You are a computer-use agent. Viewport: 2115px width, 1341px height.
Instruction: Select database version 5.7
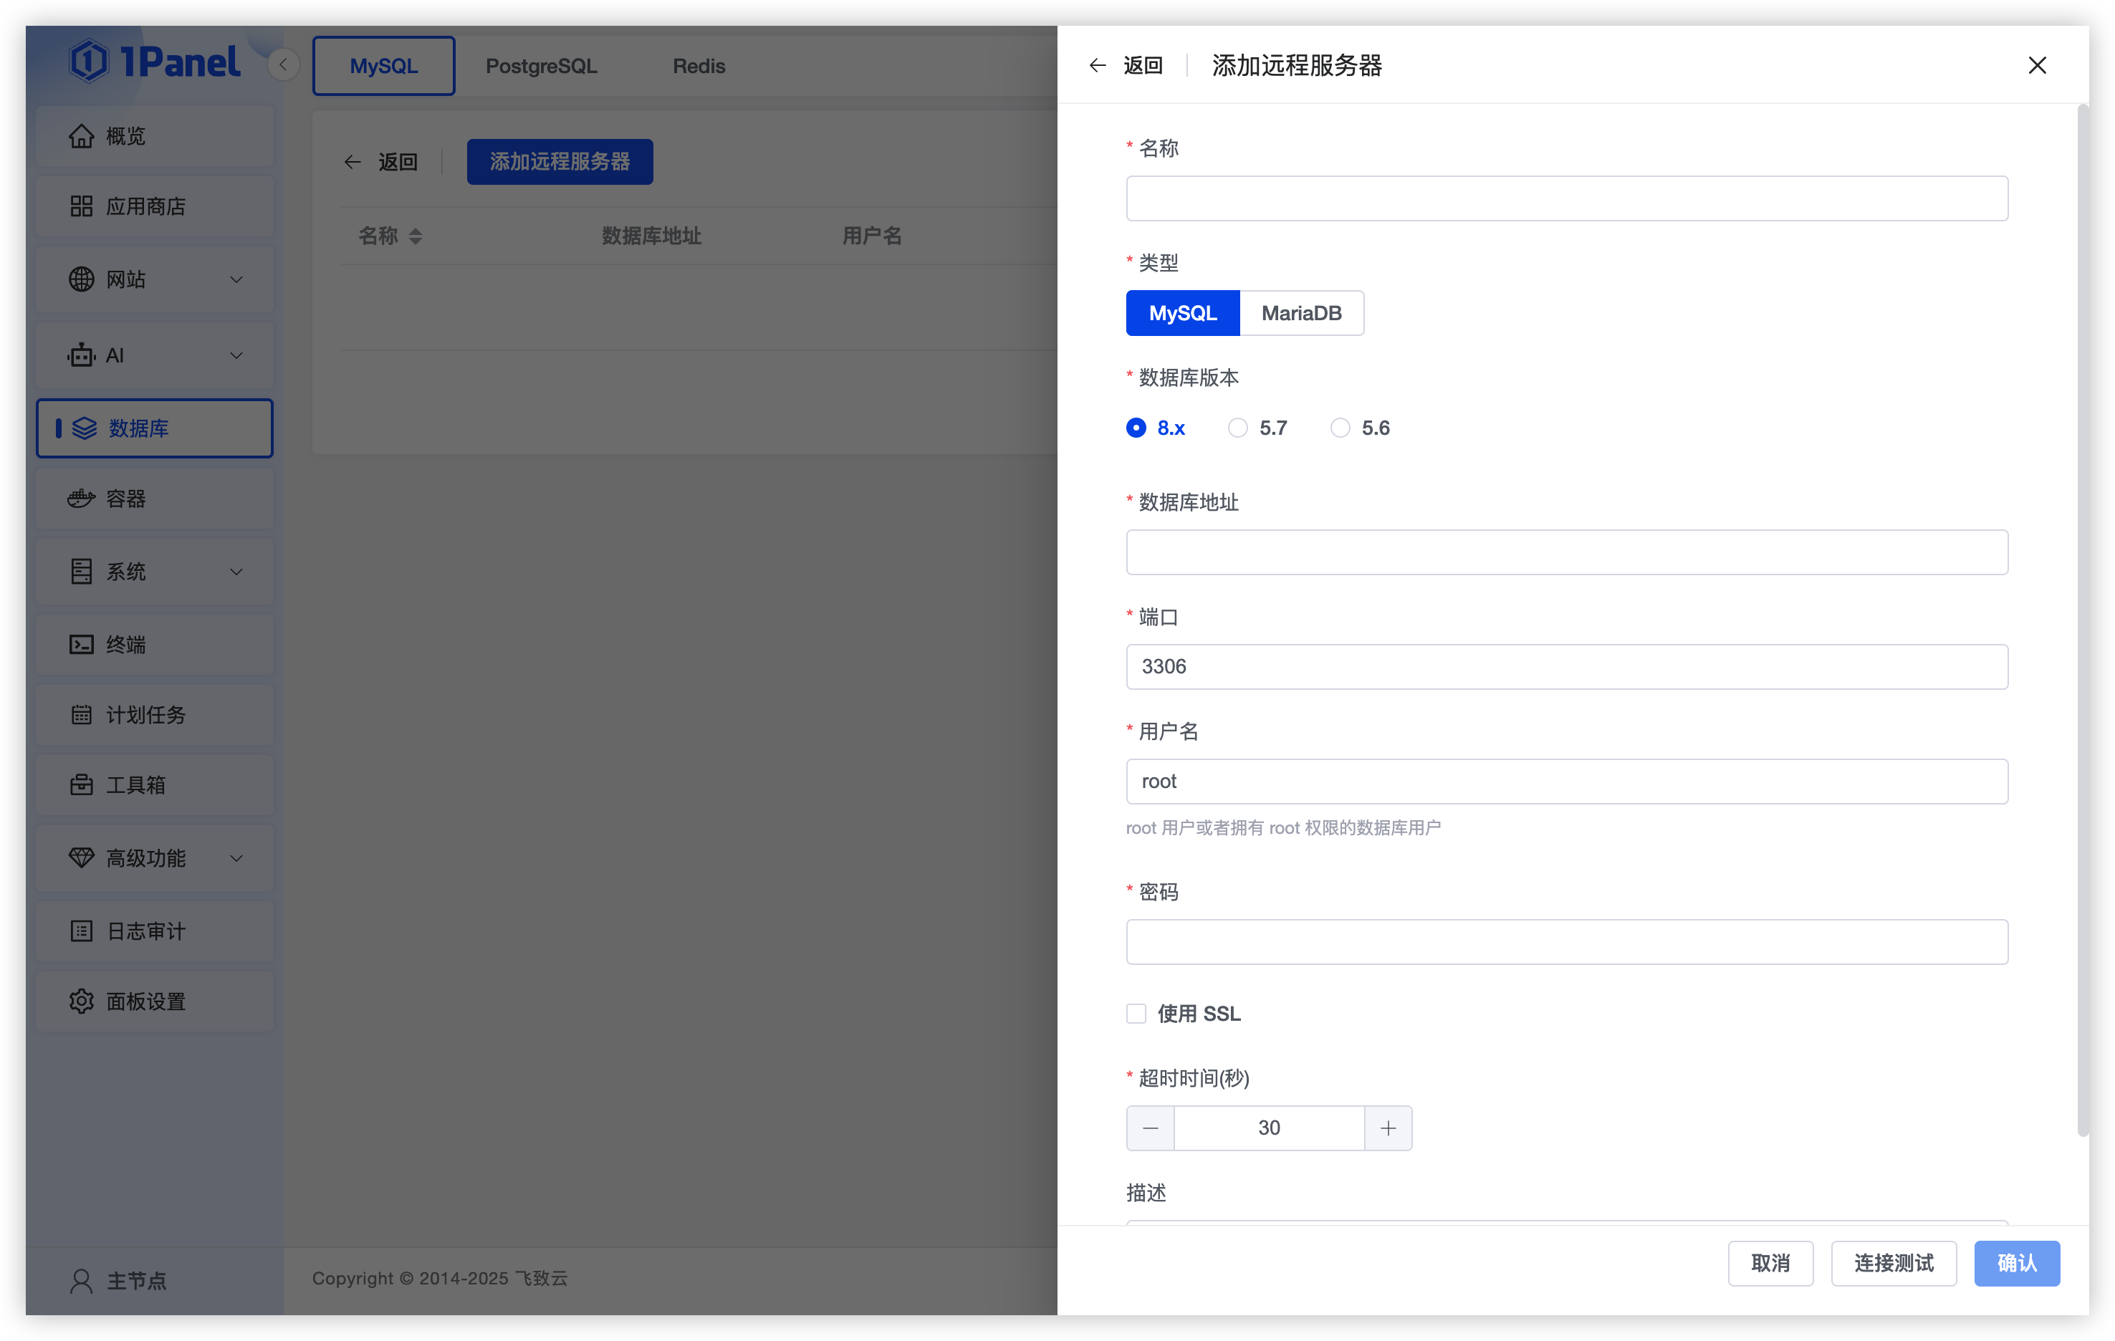tap(1237, 428)
